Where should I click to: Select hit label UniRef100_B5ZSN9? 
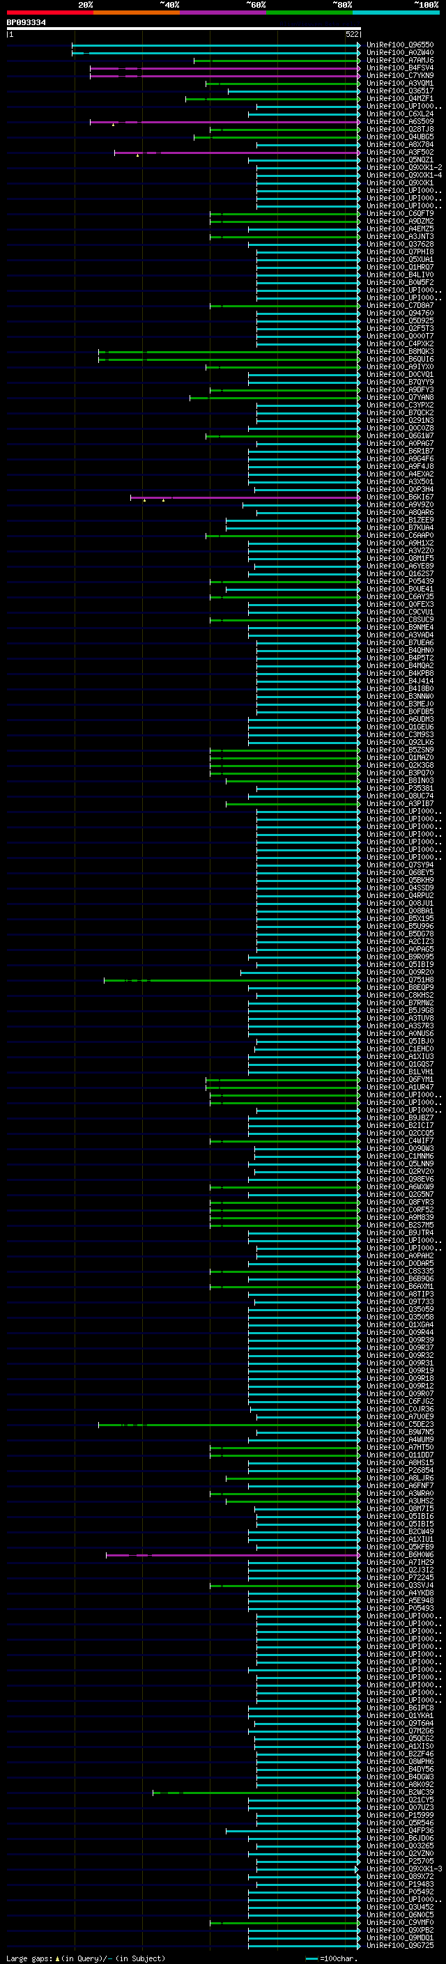399,750
